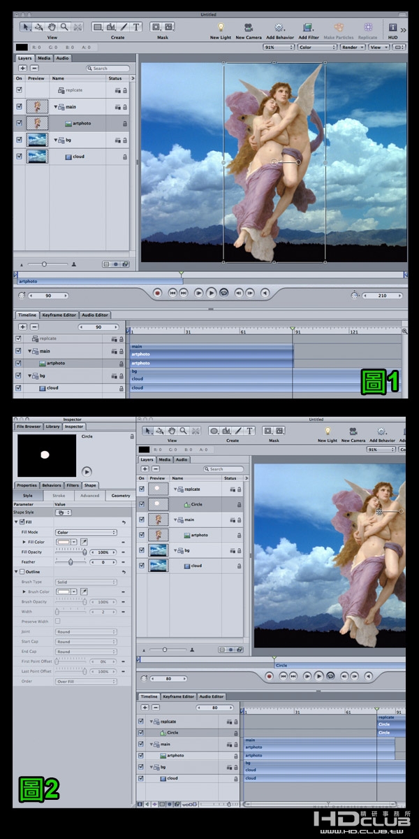This screenshot has width=419, height=839.
Task: Click artphoto lock icon in 圖1 Layers list
Action: pyautogui.click(x=124, y=123)
